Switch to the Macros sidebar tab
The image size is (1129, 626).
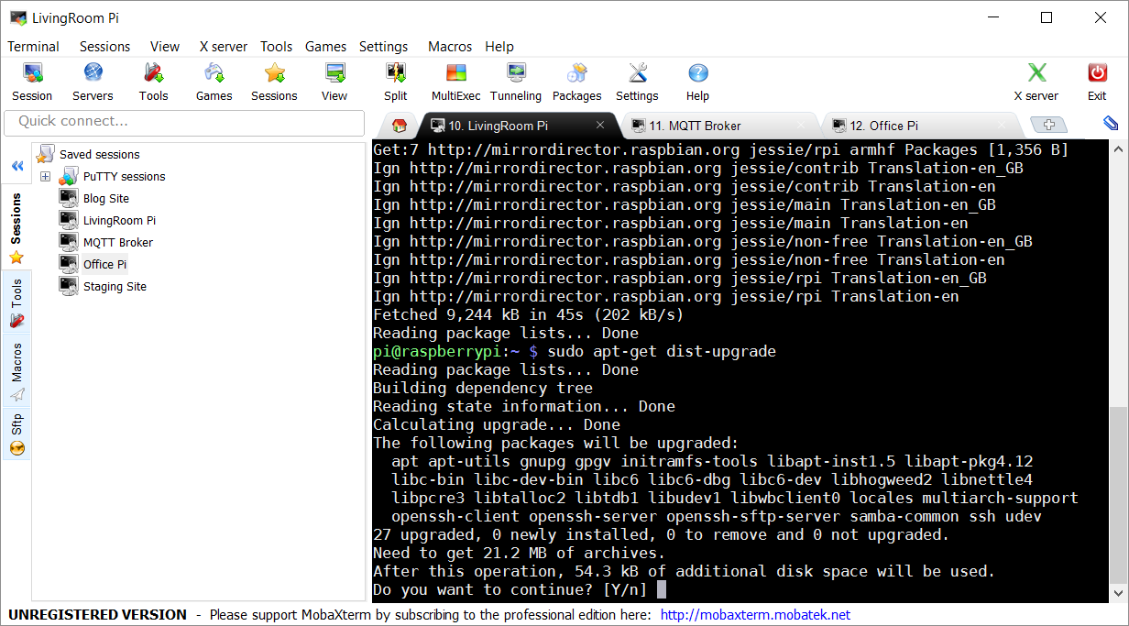tap(16, 371)
